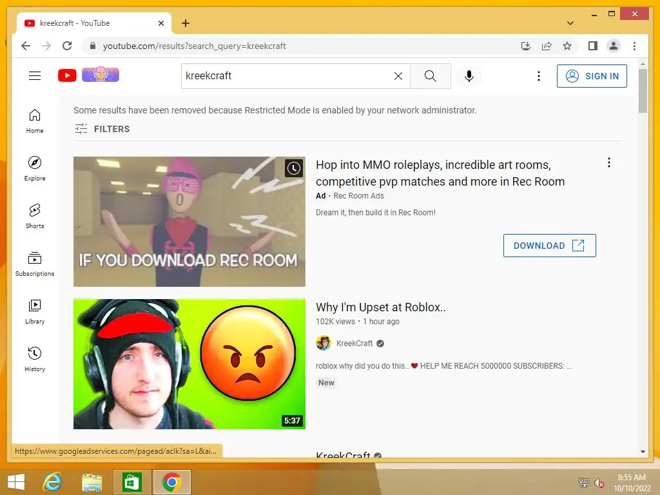
Task: Reload the YouTube page
Action: [x=67, y=46]
